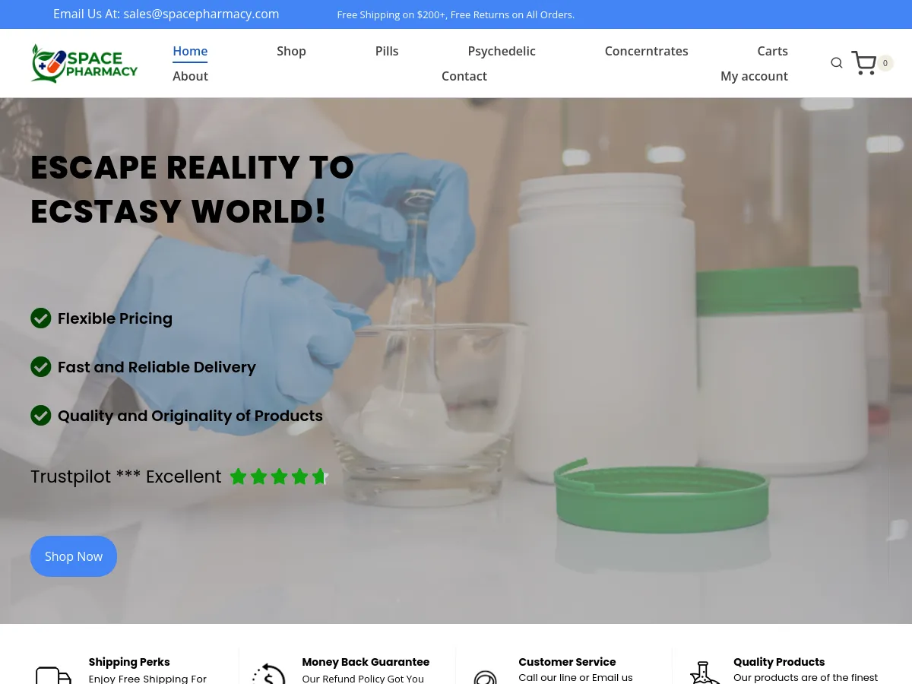Open the About page from the menu

(x=190, y=76)
